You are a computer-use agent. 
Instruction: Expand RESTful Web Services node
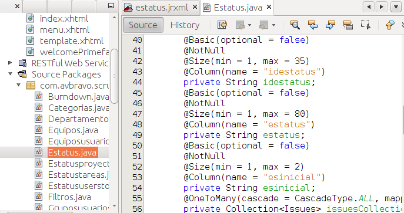[x=10, y=62]
